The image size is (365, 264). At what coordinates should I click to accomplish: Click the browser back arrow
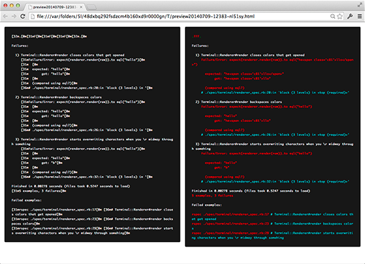coord(5,16)
